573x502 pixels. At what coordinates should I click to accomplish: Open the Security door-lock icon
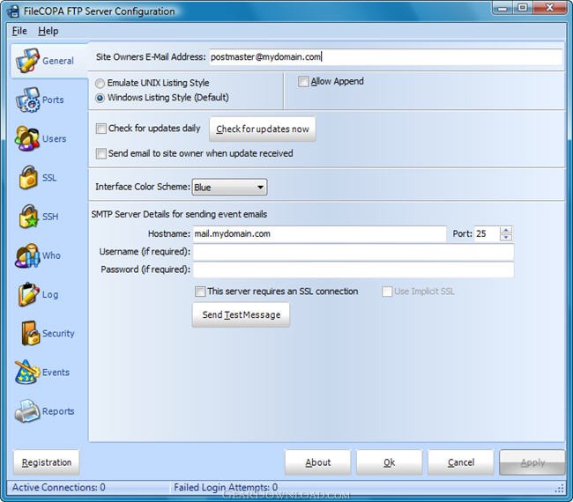click(x=30, y=333)
